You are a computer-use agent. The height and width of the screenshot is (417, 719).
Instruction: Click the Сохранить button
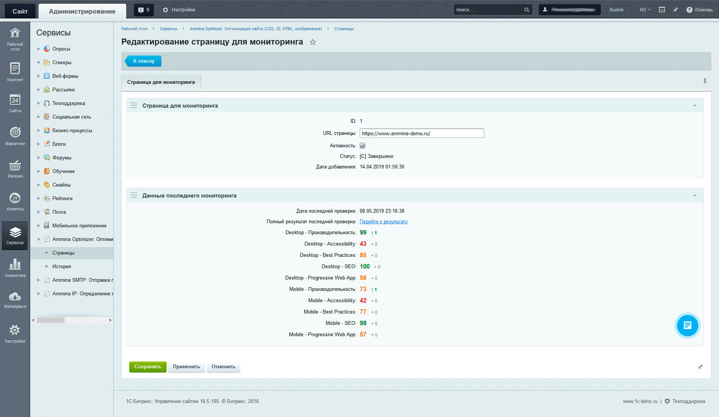click(148, 367)
